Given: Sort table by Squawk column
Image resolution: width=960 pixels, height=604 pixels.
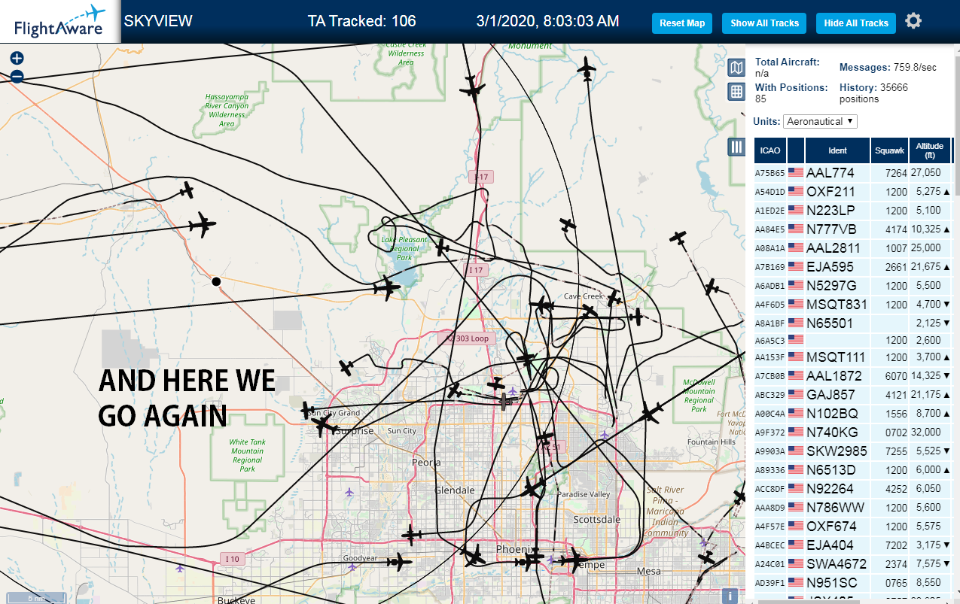Looking at the screenshot, I should point(889,150).
